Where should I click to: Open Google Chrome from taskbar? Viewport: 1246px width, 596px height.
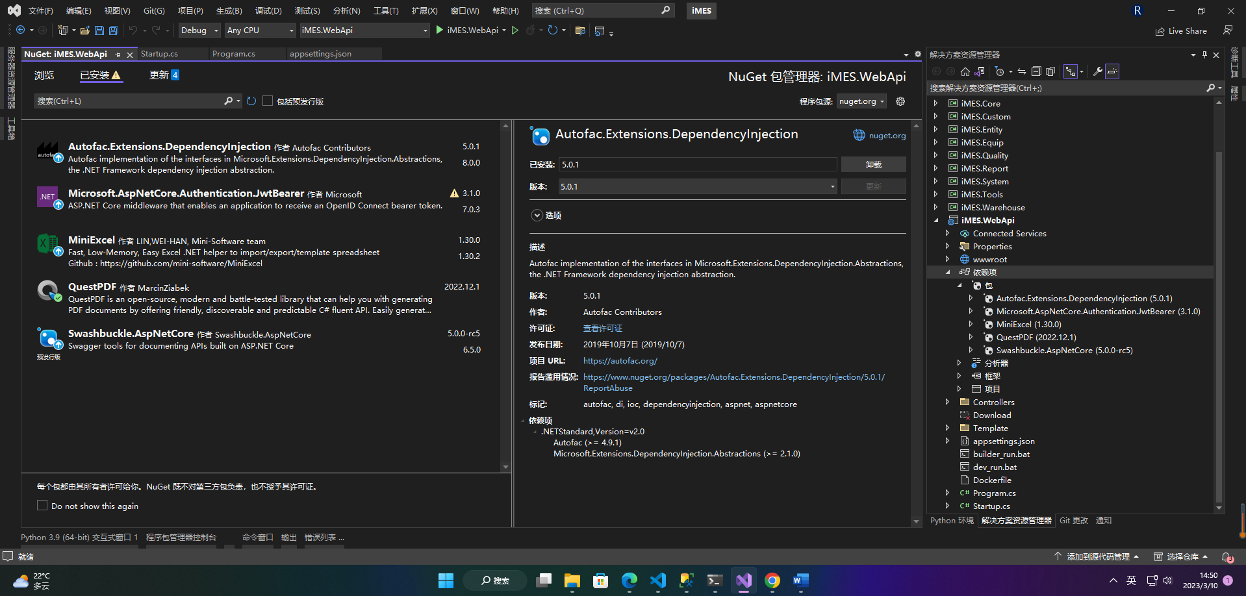772,580
